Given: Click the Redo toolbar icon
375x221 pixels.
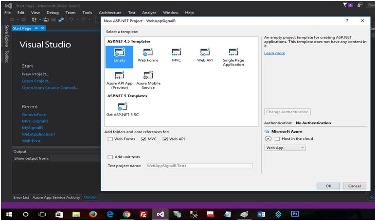Looking at the screenshot, I should point(83,19).
